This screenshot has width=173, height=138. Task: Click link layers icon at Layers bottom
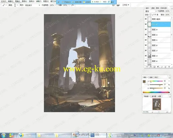click(x=147, y=67)
